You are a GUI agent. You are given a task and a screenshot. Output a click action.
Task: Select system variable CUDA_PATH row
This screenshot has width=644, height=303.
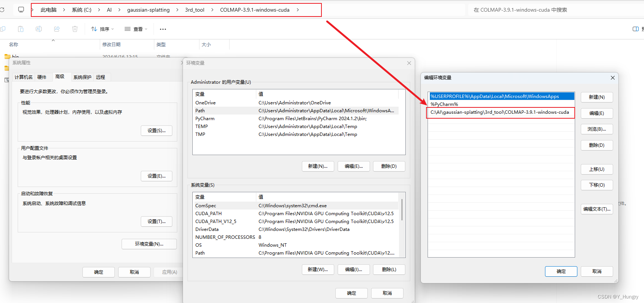pyautogui.click(x=295, y=213)
